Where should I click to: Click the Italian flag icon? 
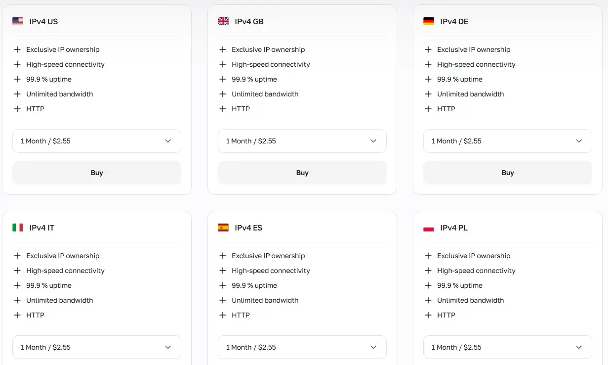click(x=18, y=228)
